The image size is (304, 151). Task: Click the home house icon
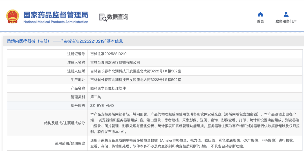(260, 14)
